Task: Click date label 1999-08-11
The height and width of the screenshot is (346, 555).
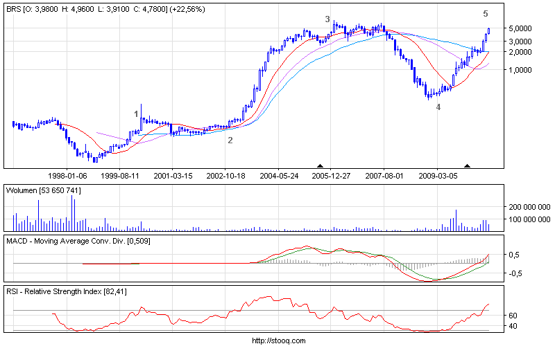Action: pos(120,176)
